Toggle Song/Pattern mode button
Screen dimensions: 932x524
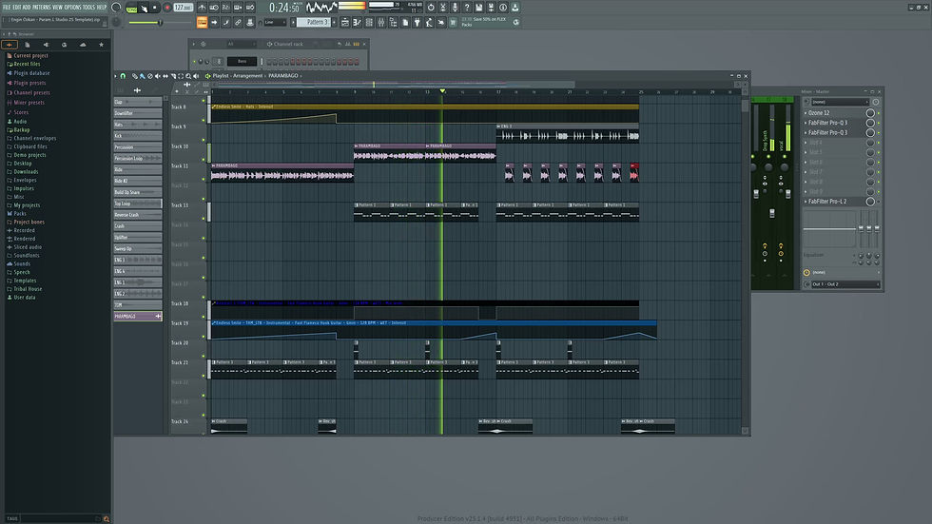coord(132,8)
